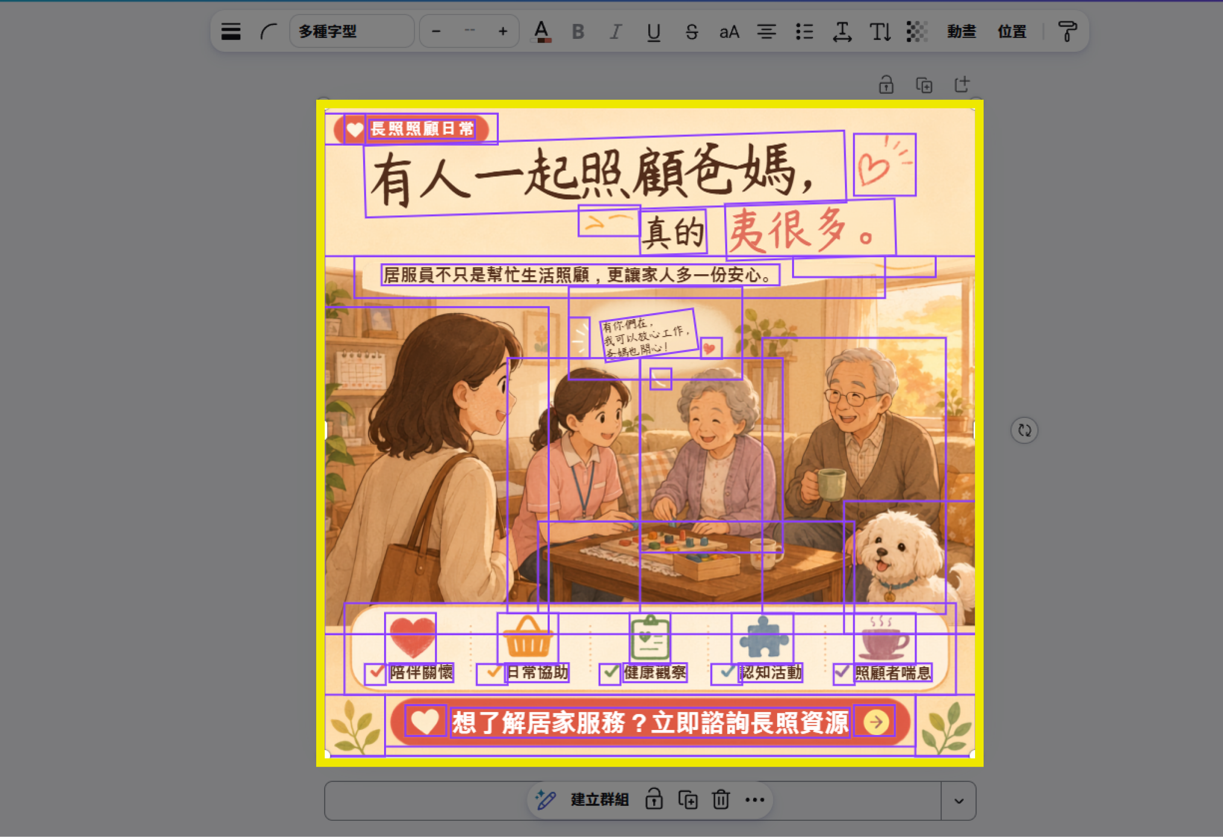1223x837 pixels.
Task: Select the yellow arrow circle in banner
Action: pyautogui.click(x=875, y=721)
